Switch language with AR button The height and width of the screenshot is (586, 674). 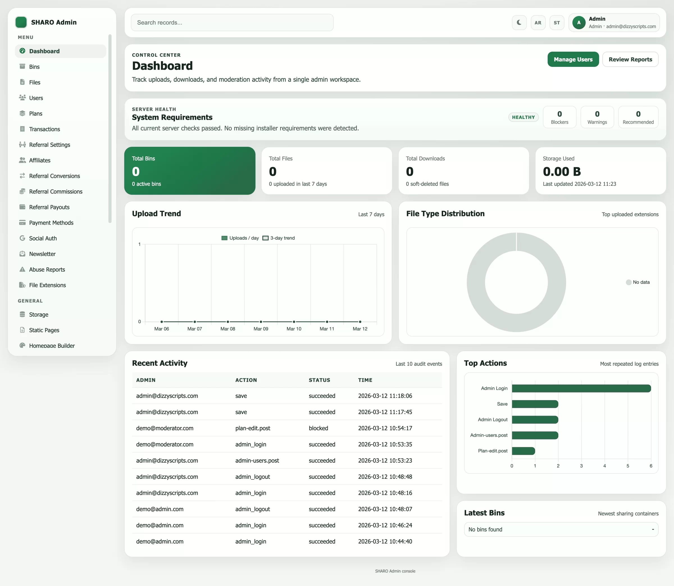538,22
